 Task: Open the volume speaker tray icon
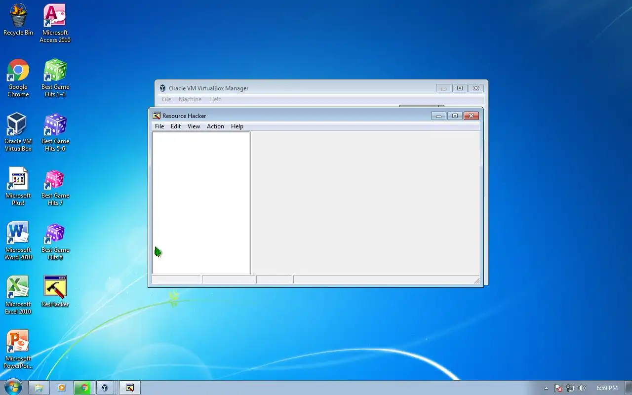click(x=582, y=388)
